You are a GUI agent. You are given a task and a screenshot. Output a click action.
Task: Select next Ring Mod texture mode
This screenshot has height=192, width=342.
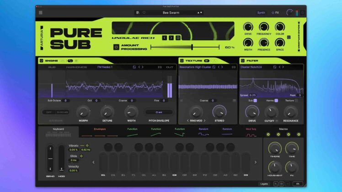pyautogui.click(x=205, y=121)
